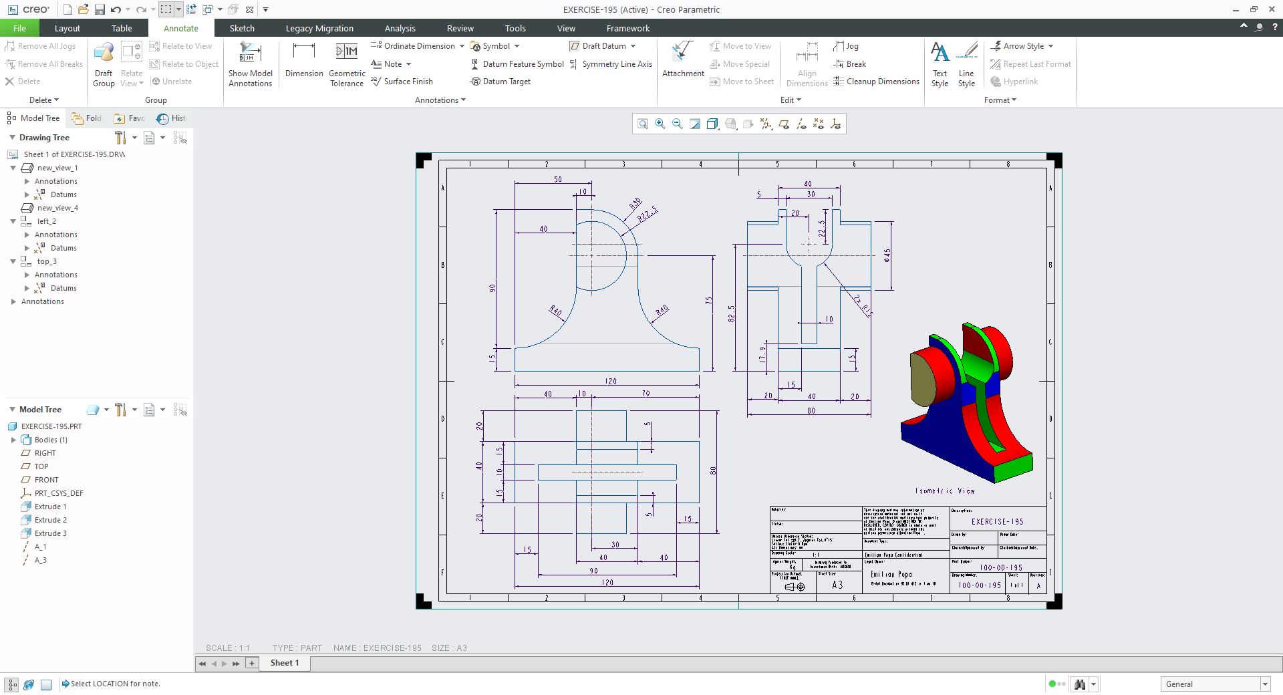Select the Sheet 1 tab
Viewport: 1283px width, 695px height.
[x=285, y=663]
